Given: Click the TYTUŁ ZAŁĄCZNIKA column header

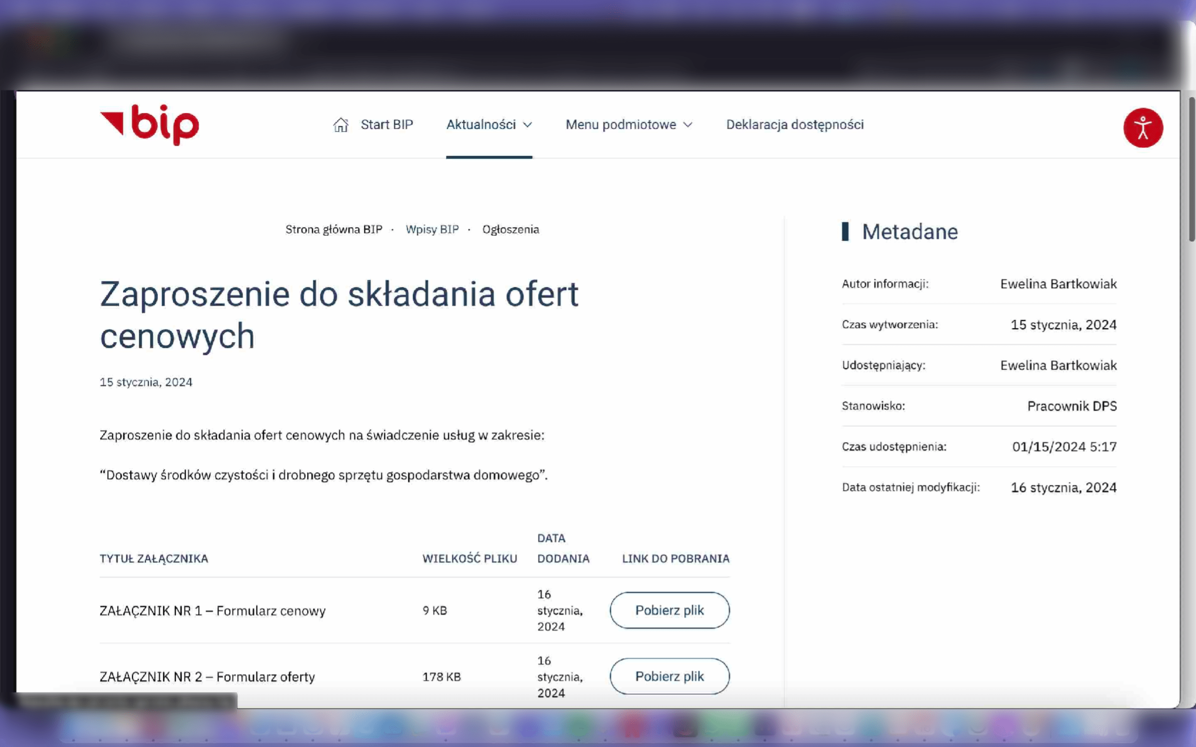Looking at the screenshot, I should [154, 559].
